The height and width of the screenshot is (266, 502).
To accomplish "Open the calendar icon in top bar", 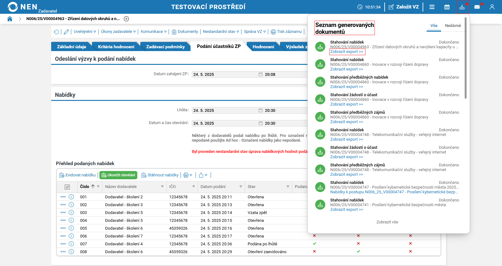I will tap(447, 7).
